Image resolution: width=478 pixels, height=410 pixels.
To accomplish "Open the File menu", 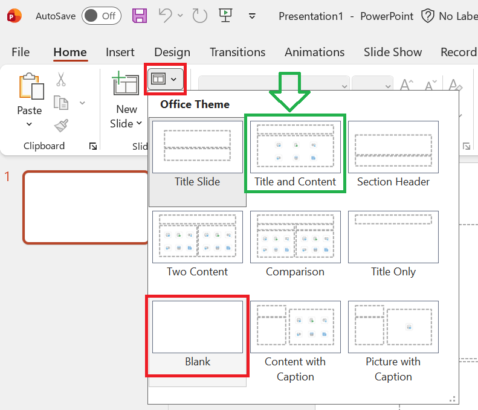I will tap(21, 52).
